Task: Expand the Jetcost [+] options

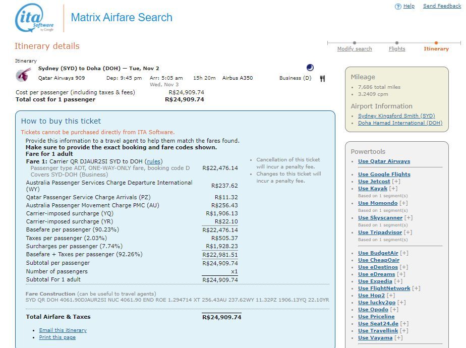Action: [396, 181]
